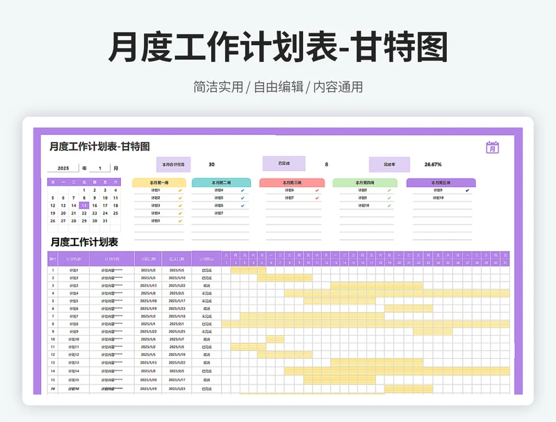This screenshot has width=556, height=422.
Task: Toggle the checkmark for 计划2 in week one
Action: click(x=180, y=198)
